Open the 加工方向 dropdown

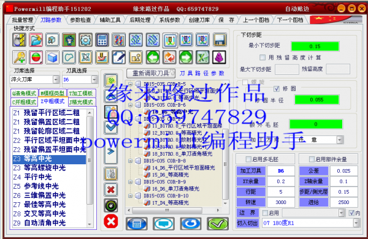[340, 140]
